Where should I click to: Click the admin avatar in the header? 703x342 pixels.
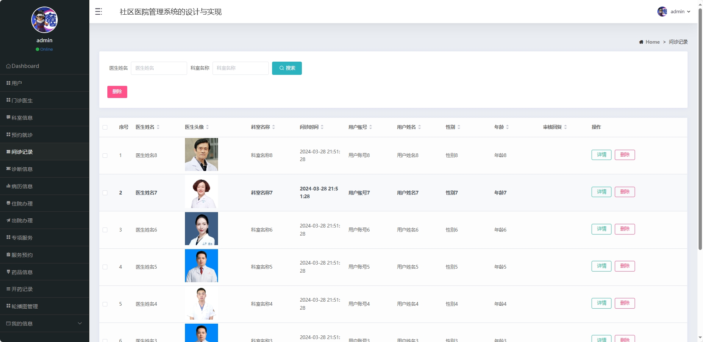662,12
